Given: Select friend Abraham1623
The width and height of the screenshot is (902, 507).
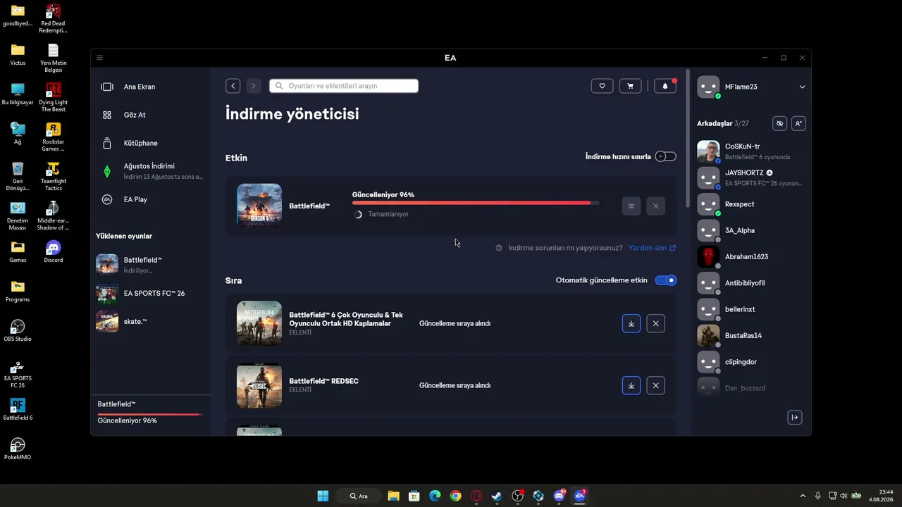Looking at the screenshot, I should (x=751, y=256).
